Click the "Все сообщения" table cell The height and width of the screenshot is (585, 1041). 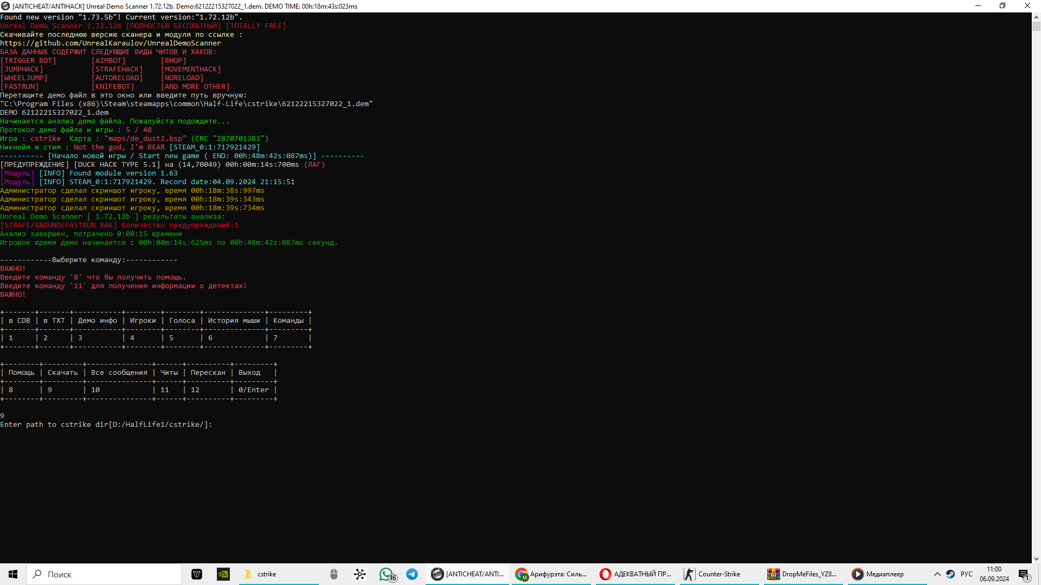click(119, 373)
